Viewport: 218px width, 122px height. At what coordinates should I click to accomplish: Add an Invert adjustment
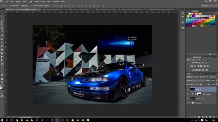(193, 70)
